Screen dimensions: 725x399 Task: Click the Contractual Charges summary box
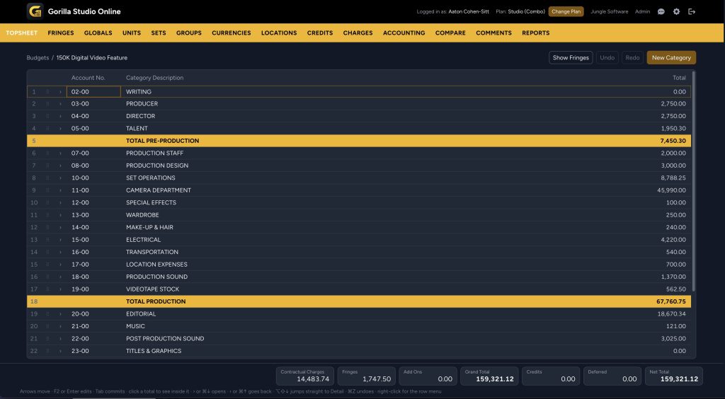pos(305,376)
